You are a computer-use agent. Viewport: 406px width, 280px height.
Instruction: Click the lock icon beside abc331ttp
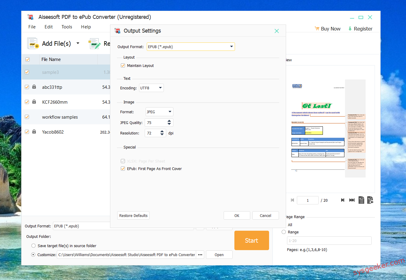34,87
